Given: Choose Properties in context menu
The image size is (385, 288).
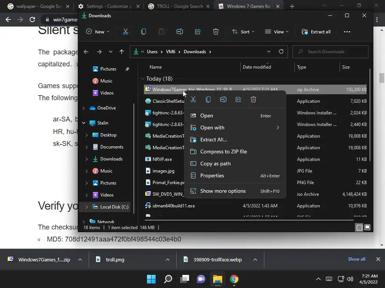Looking at the screenshot, I should coord(235,175).
